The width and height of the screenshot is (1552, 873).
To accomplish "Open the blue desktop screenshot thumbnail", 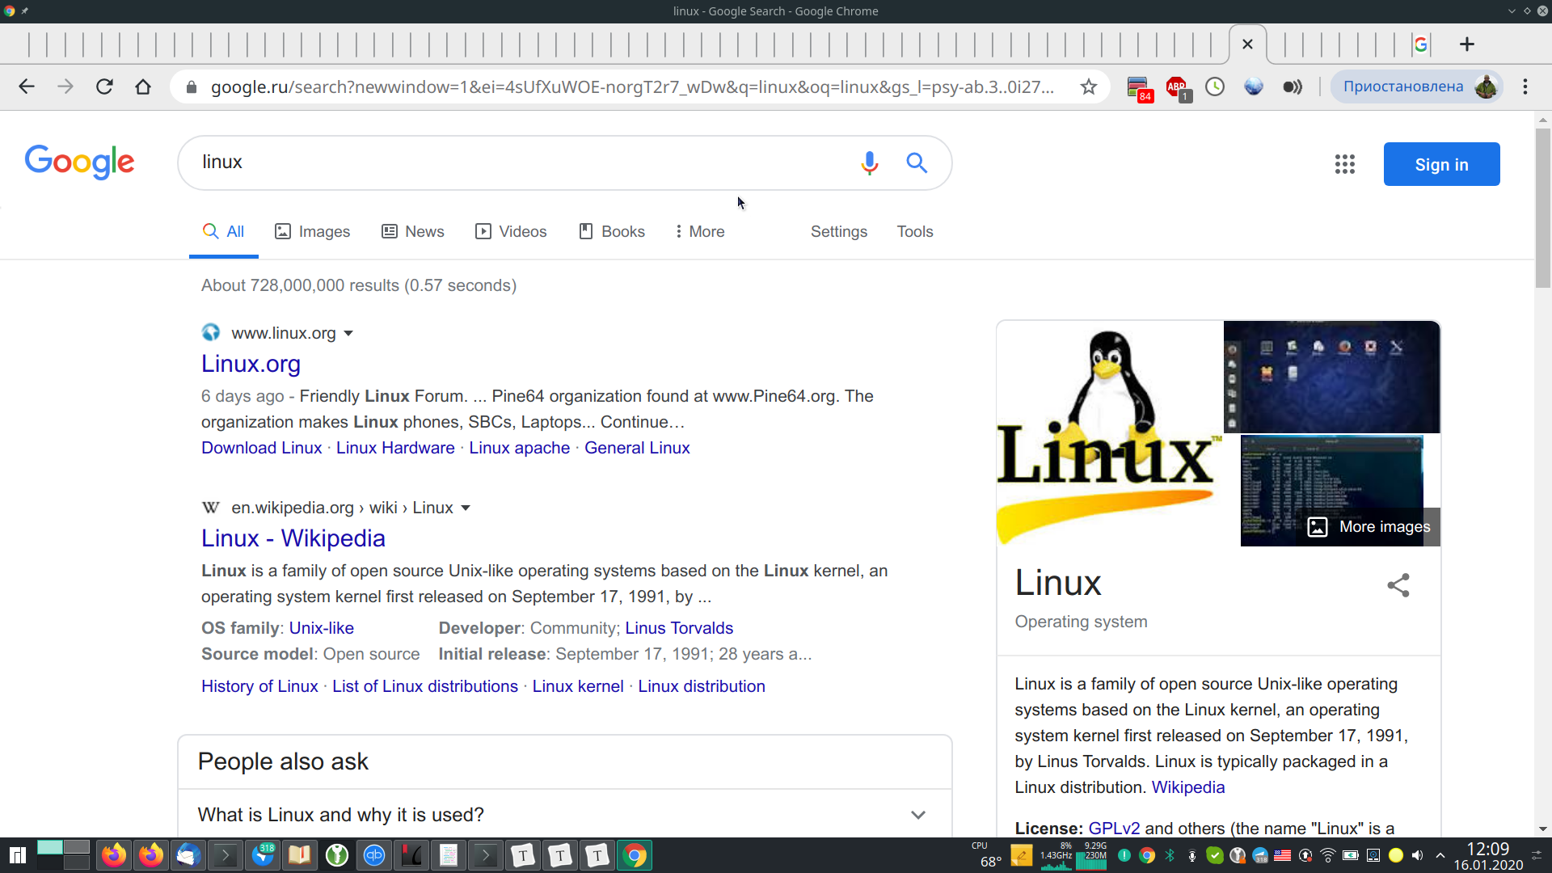I will tap(1331, 377).
